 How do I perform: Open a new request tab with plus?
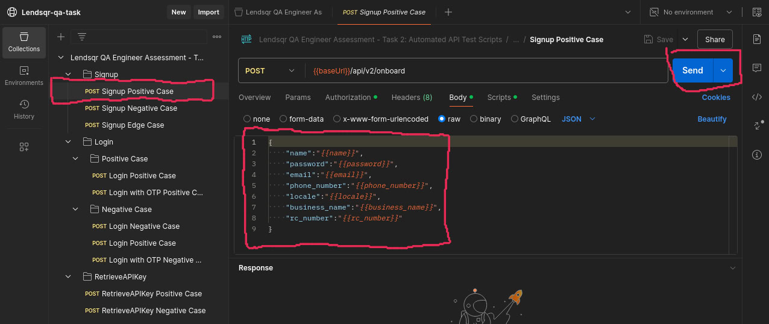pos(448,12)
